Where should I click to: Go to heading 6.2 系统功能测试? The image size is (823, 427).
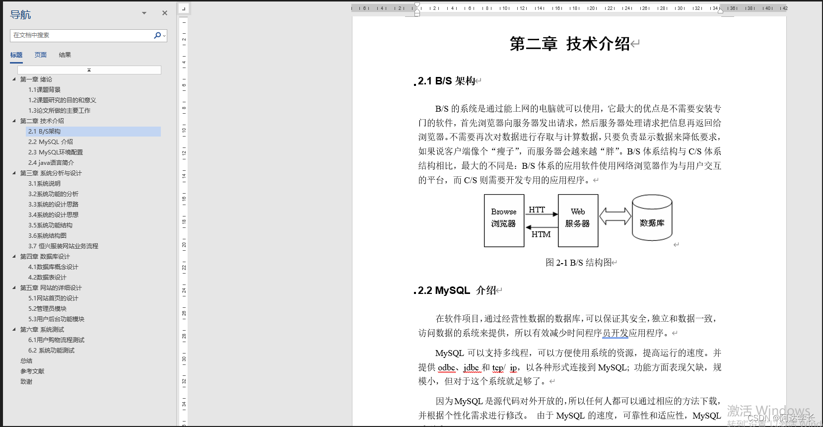coord(51,351)
